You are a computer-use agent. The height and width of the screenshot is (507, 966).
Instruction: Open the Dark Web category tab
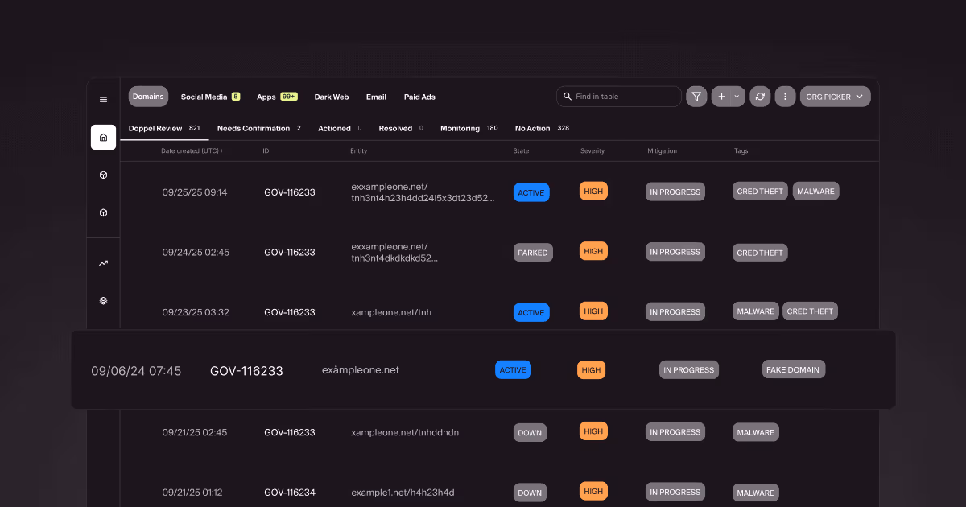coord(331,97)
